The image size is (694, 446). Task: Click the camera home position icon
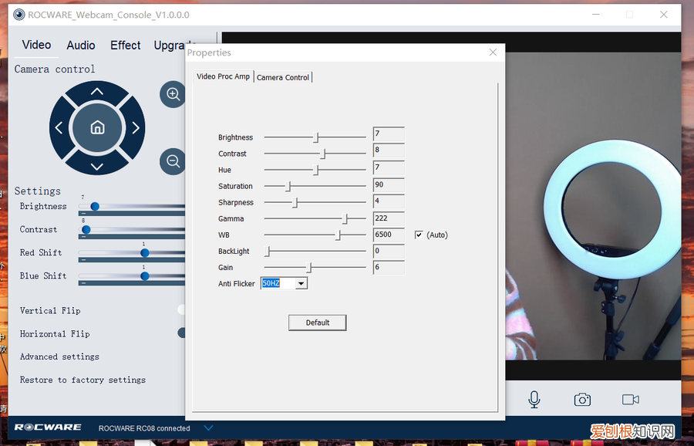pos(97,128)
